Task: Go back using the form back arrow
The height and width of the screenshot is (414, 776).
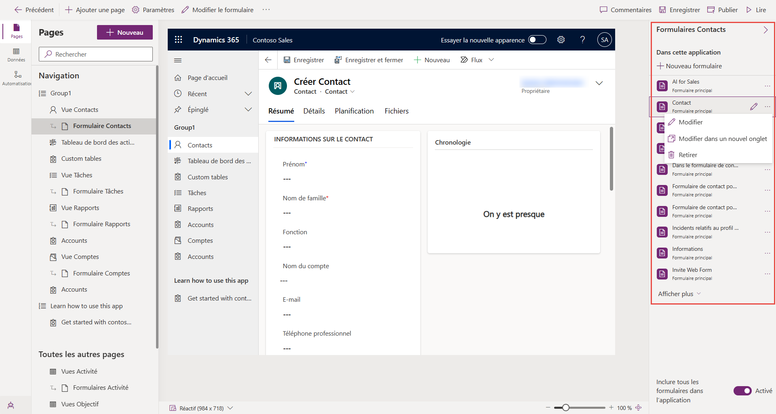Action: pos(268,60)
